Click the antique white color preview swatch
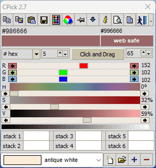The height and width of the screenshot is (168, 156). click(23, 160)
